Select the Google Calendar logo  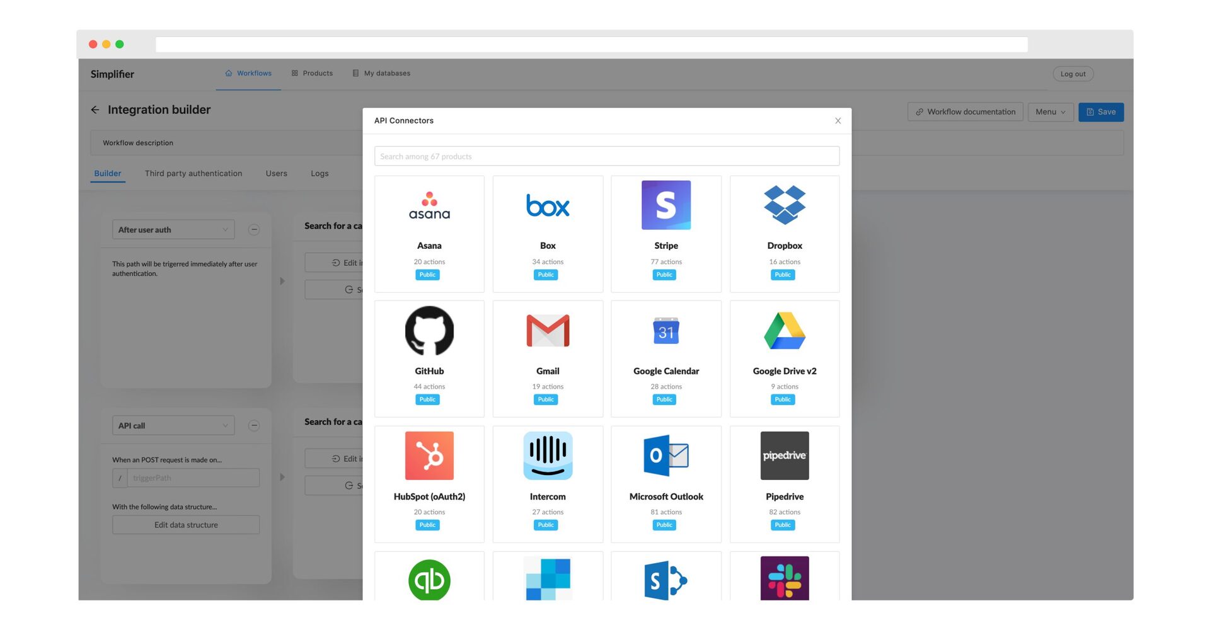[666, 331]
